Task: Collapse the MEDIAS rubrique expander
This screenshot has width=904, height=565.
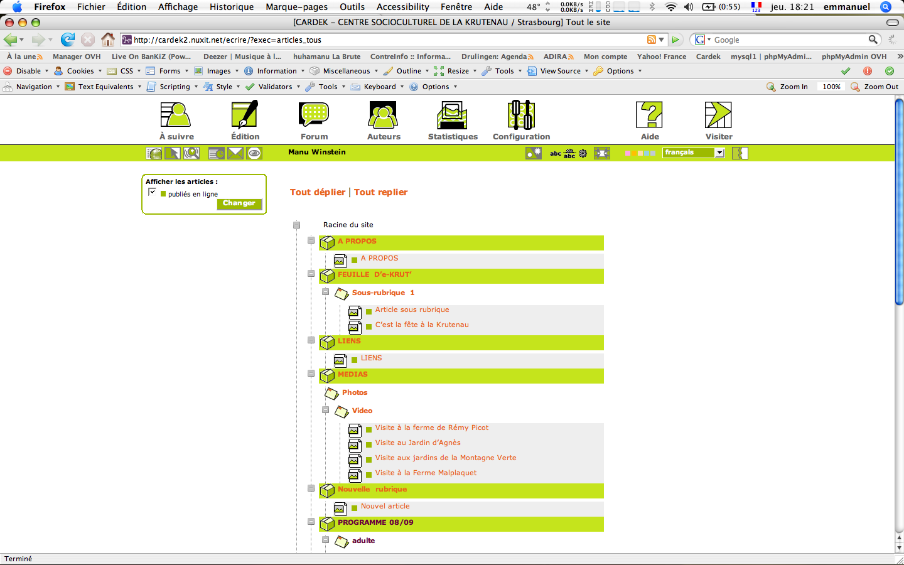Action: coord(311,374)
